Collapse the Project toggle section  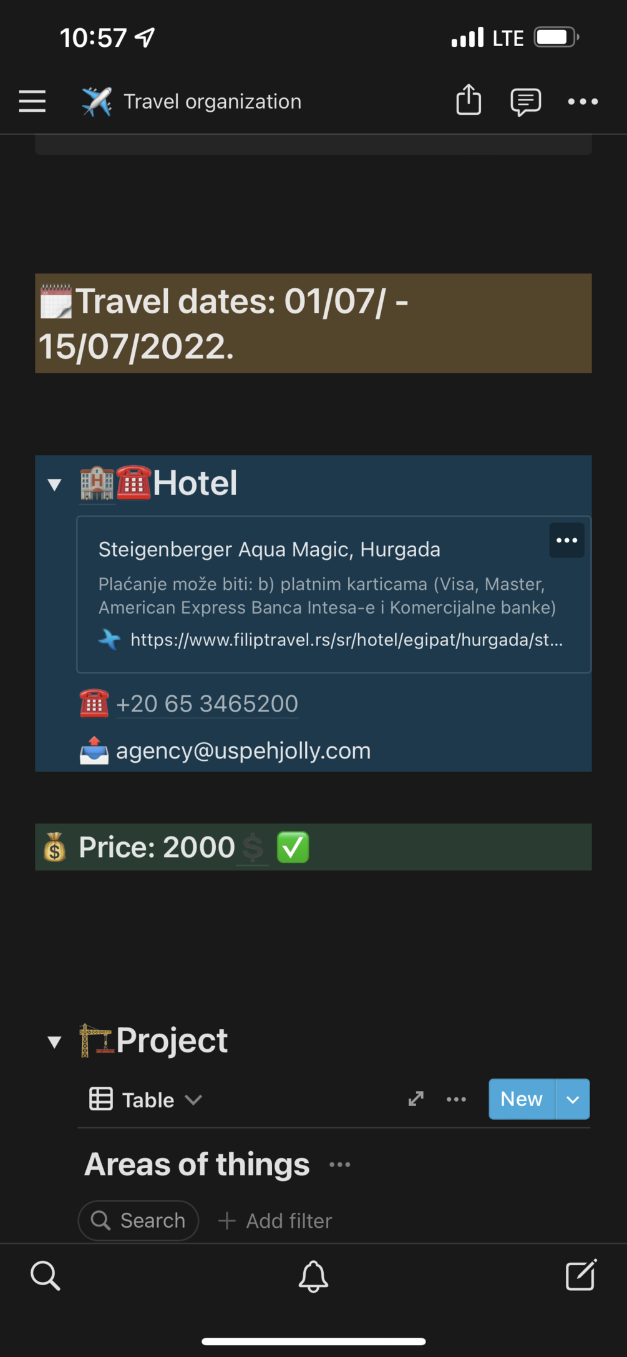[x=55, y=1041]
